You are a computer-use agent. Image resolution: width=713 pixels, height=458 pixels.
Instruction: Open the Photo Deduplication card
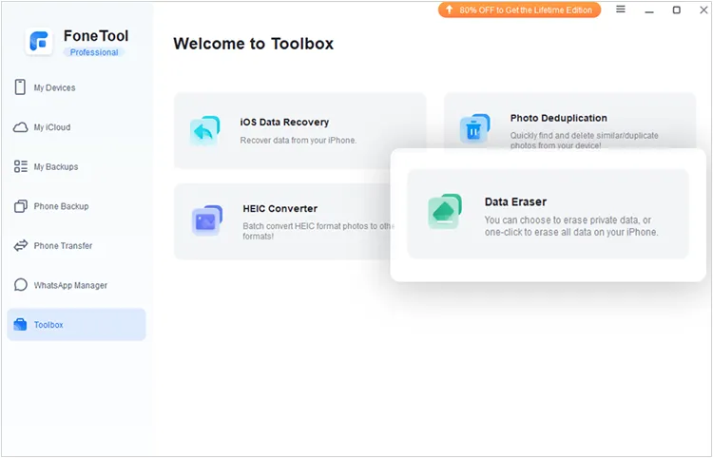pyautogui.click(x=569, y=121)
